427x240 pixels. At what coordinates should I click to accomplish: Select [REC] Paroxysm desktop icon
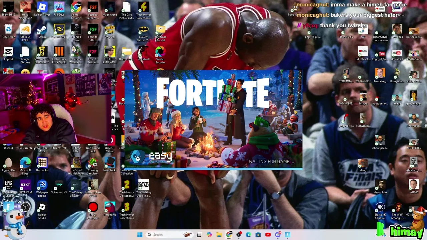[93, 210]
